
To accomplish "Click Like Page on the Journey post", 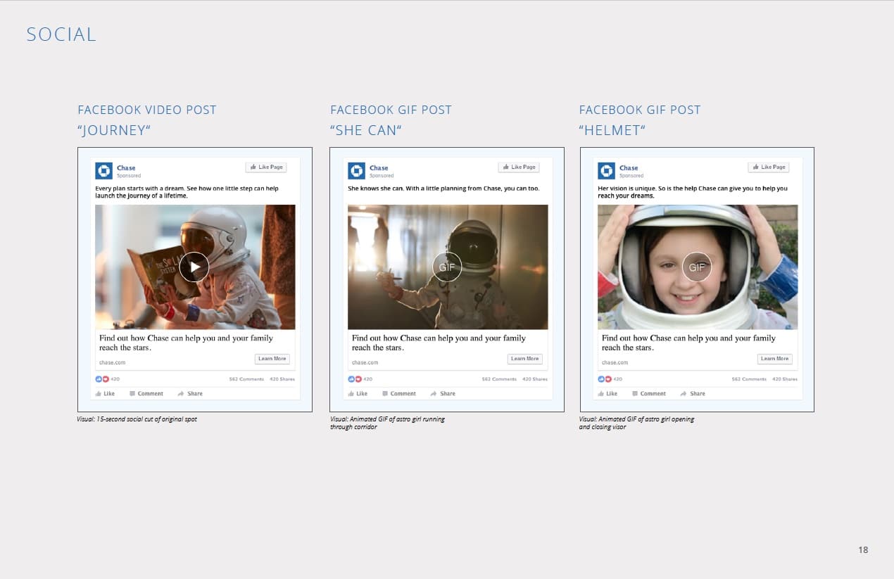I will (266, 167).
